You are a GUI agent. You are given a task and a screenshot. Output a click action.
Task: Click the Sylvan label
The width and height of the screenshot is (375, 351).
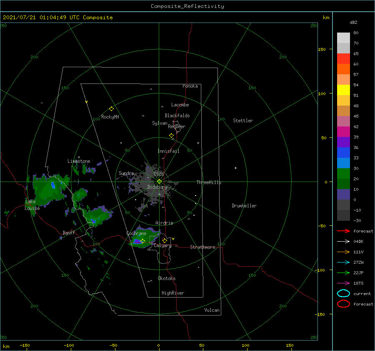pos(160,123)
